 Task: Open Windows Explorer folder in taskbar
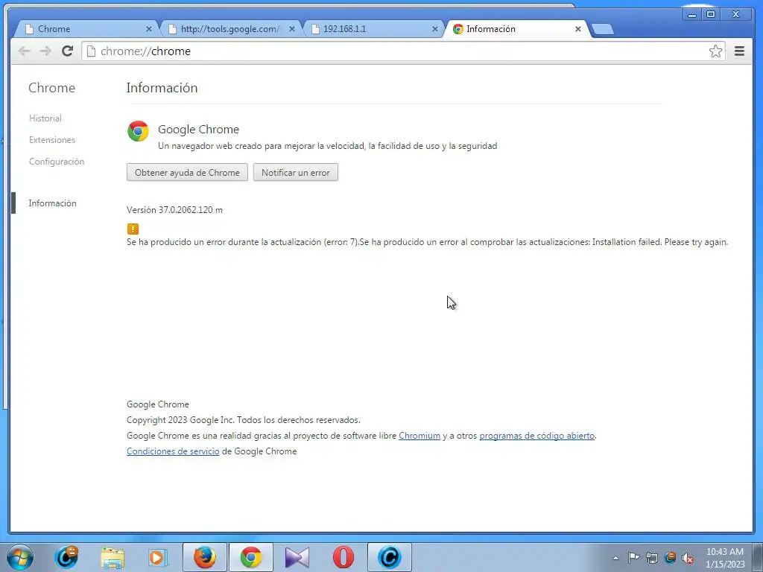coord(113,557)
